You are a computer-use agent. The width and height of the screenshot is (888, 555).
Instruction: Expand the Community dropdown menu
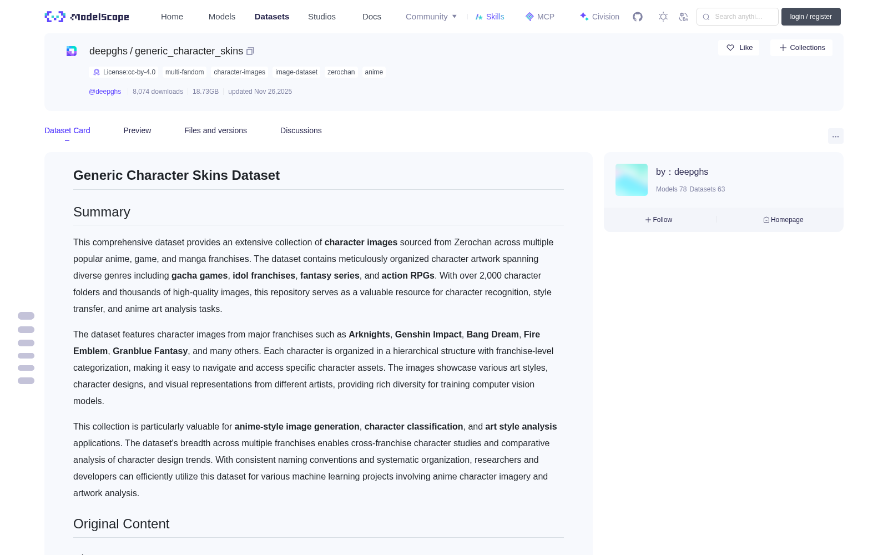[431, 17]
